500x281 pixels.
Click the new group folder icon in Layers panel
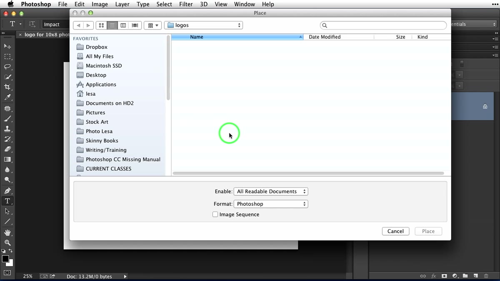(x=465, y=276)
